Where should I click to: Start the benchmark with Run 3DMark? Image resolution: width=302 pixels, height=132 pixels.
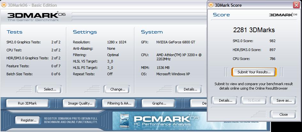click(27, 103)
